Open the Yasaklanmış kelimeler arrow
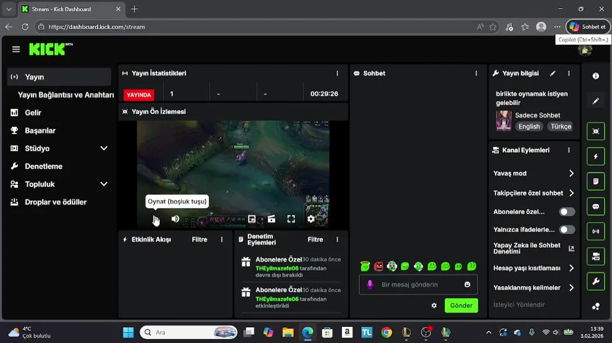The height and width of the screenshot is (343, 612). (571, 288)
